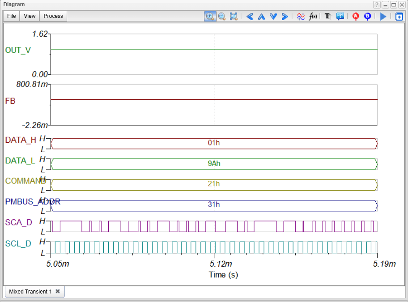The image size is (408, 302).
Task: Click the PMBUS_ADDR 31h bus value
Action: (x=214, y=205)
